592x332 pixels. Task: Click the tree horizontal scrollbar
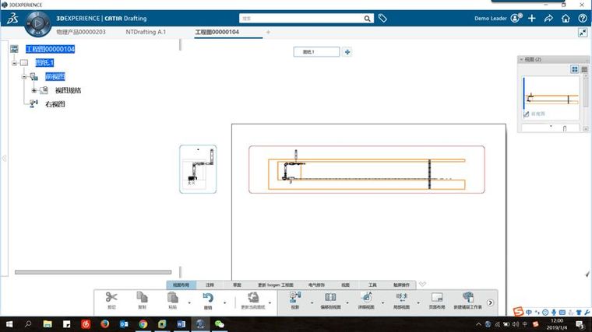click(93, 272)
